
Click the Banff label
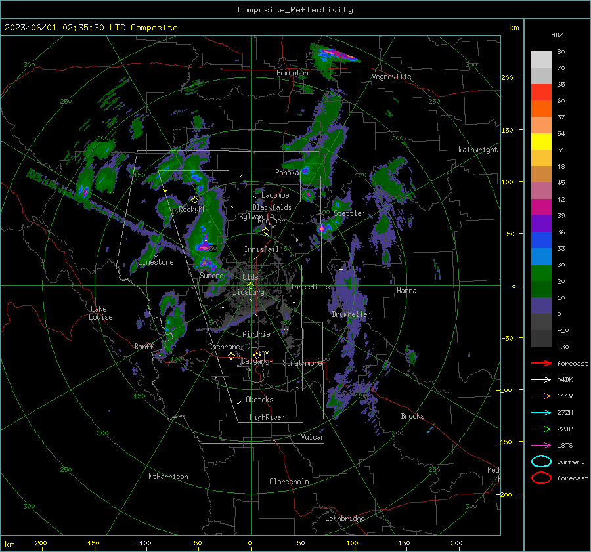tap(144, 347)
